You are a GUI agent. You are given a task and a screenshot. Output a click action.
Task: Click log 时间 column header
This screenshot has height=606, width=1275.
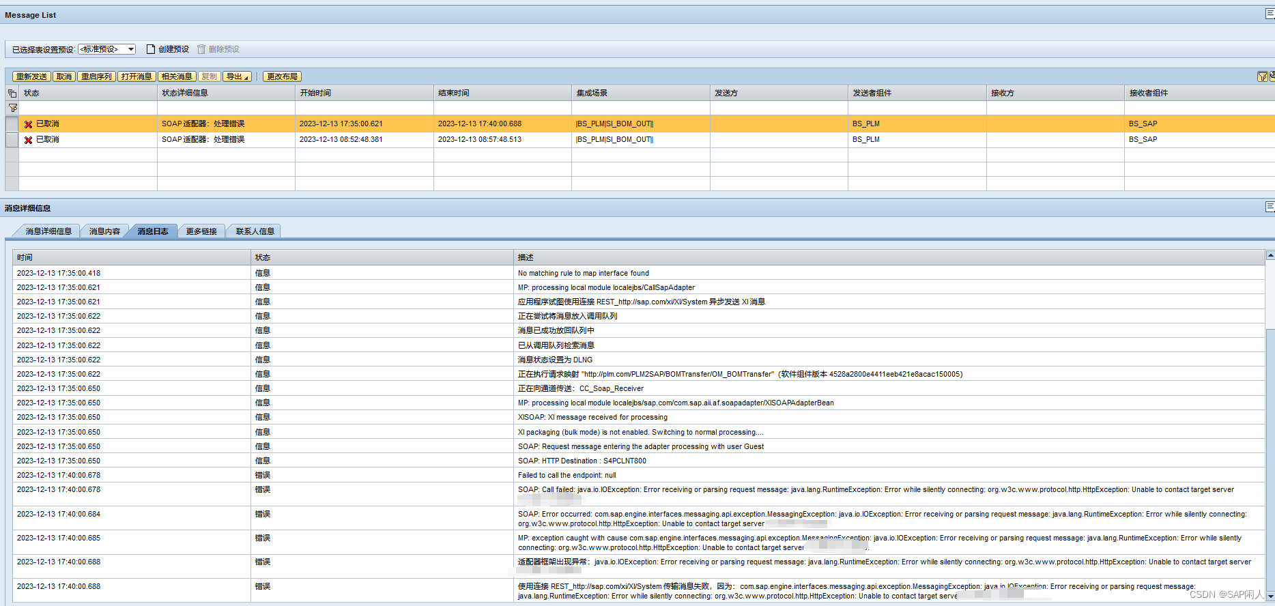(132, 257)
